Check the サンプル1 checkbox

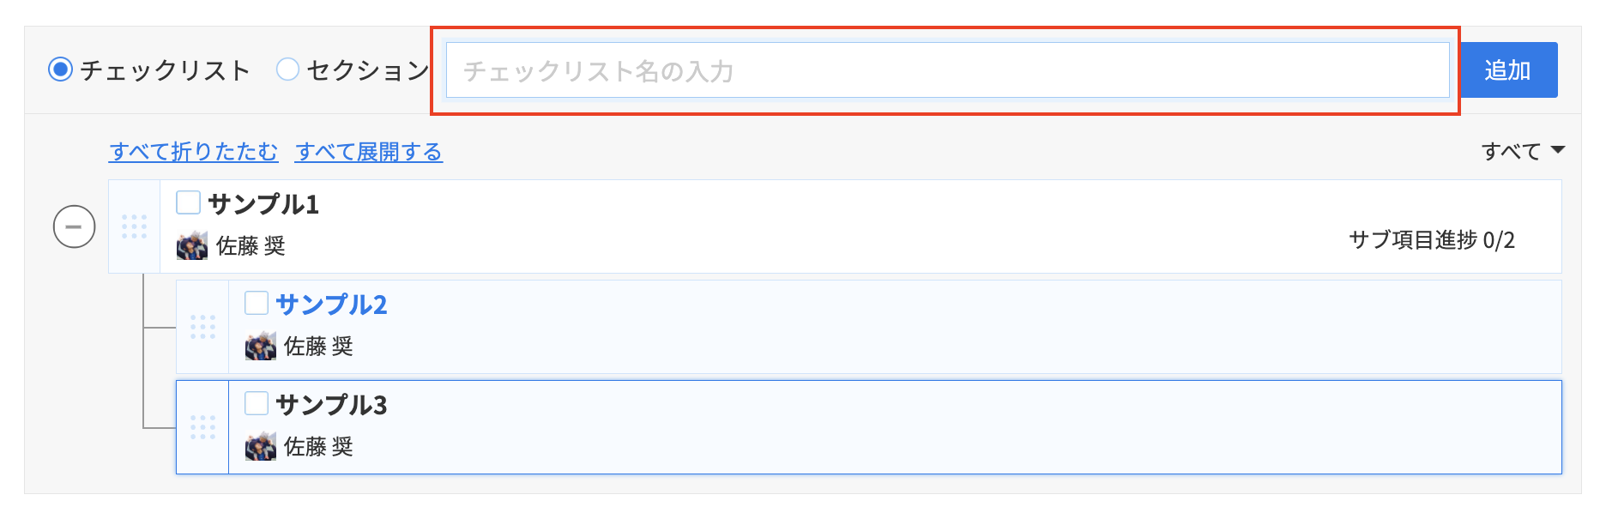pos(188,203)
